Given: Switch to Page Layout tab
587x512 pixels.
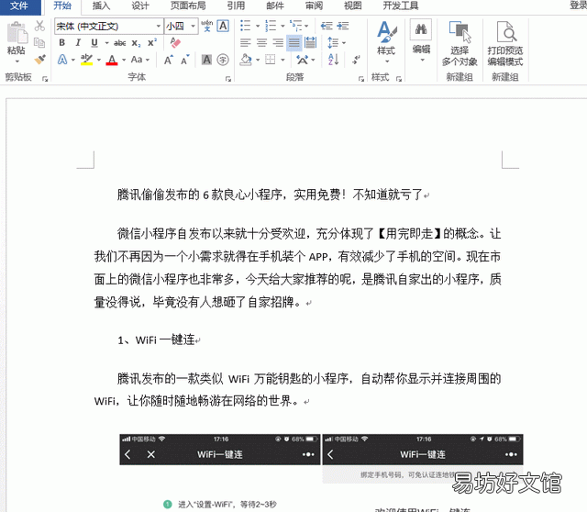Looking at the screenshot, I should [x=188, y=6].
